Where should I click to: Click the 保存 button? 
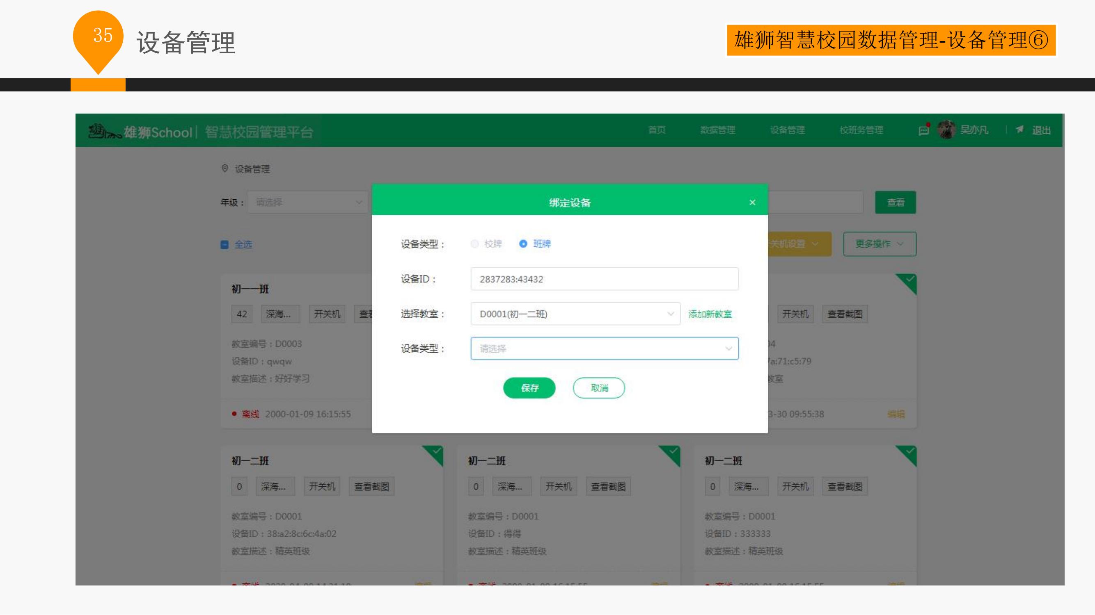[529, 388]
